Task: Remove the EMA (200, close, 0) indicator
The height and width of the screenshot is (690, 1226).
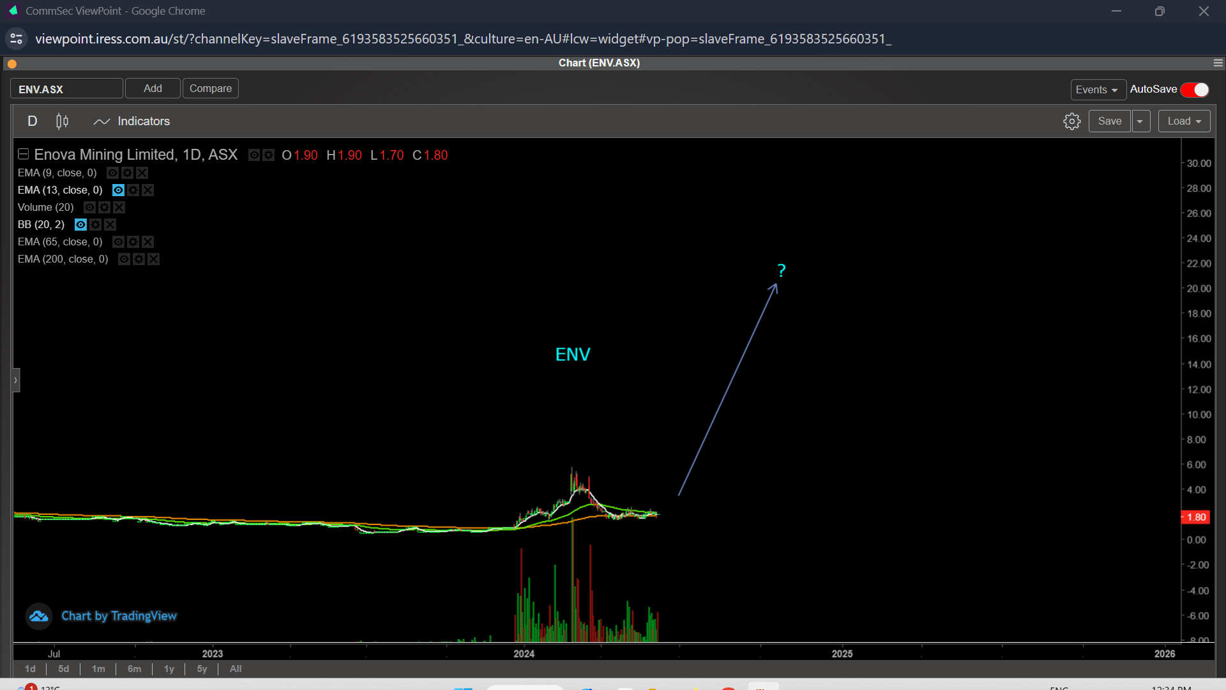Action: click(x=153, y=259)
